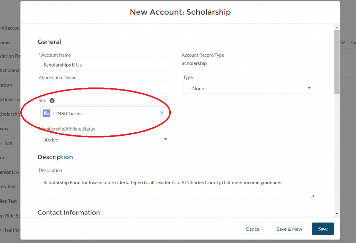Image resolution: width=356 pixels, height=243 pixels.
Task: Click the Description box resize handle
Action: pos(313,196)
